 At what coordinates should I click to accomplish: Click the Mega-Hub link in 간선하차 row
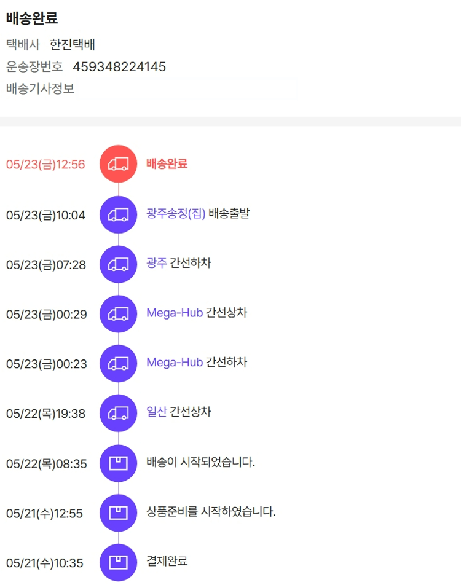[175, 363]
